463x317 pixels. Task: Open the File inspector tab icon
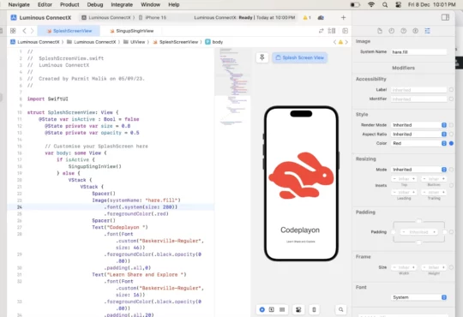[x=380, y=31]
